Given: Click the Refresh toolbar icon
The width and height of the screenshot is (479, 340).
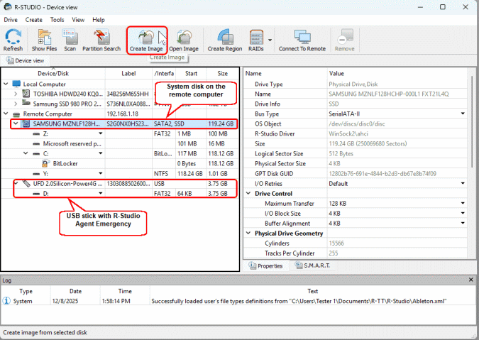Looking at the screenshot, I should tap(13, 40).
